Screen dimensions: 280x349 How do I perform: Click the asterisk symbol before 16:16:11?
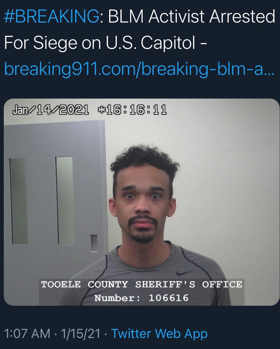(101, 109)
